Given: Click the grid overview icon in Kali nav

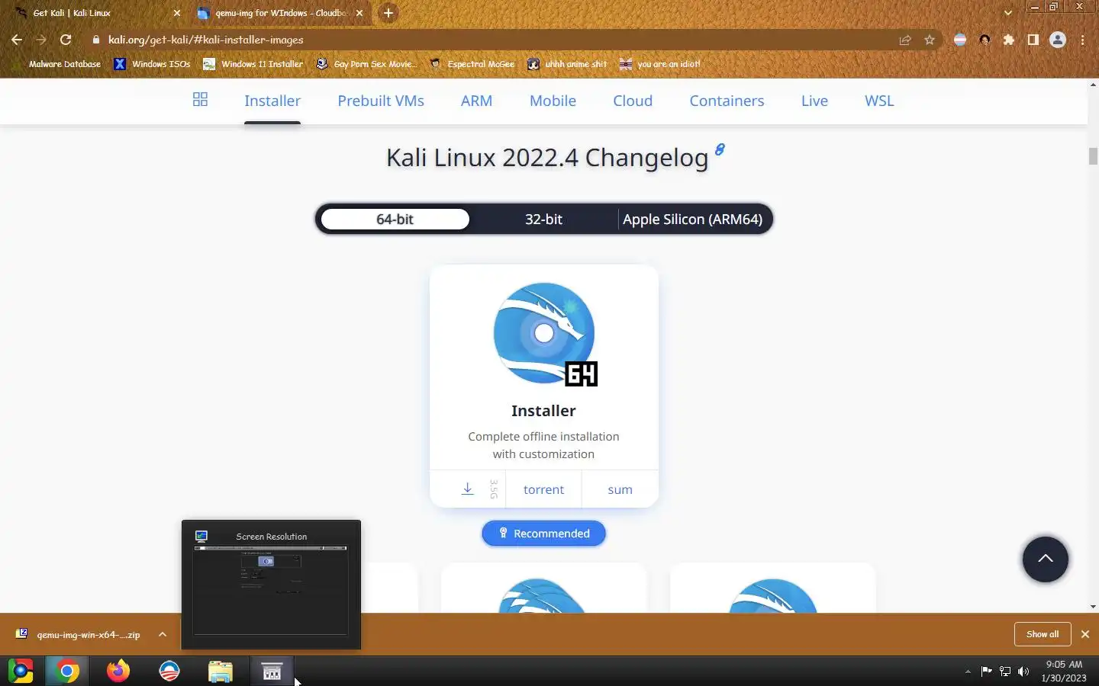Looking at the screenshot, I should click(x=200, y=100).
